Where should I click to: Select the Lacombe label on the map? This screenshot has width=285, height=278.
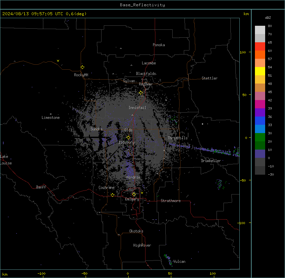click(149, 63)
